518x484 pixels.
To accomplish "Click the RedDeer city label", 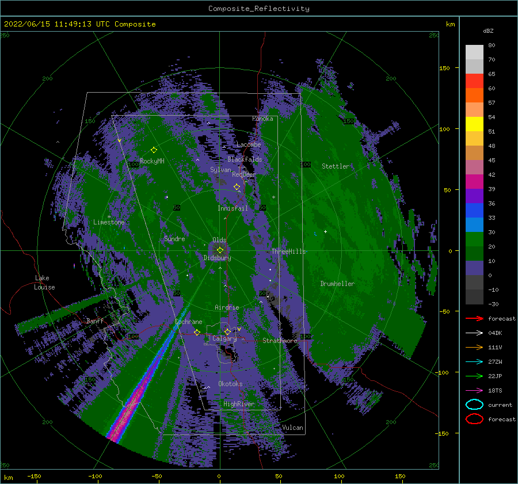I will click(x=244, y=174).
